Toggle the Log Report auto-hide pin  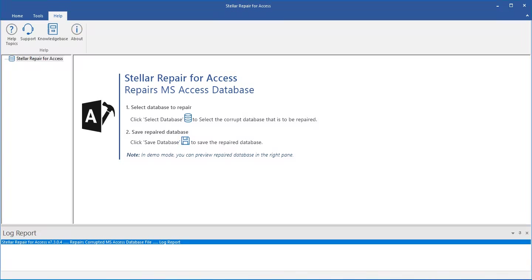520,233
